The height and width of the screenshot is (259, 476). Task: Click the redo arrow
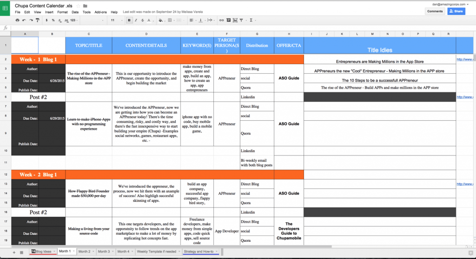coord(31,20)
